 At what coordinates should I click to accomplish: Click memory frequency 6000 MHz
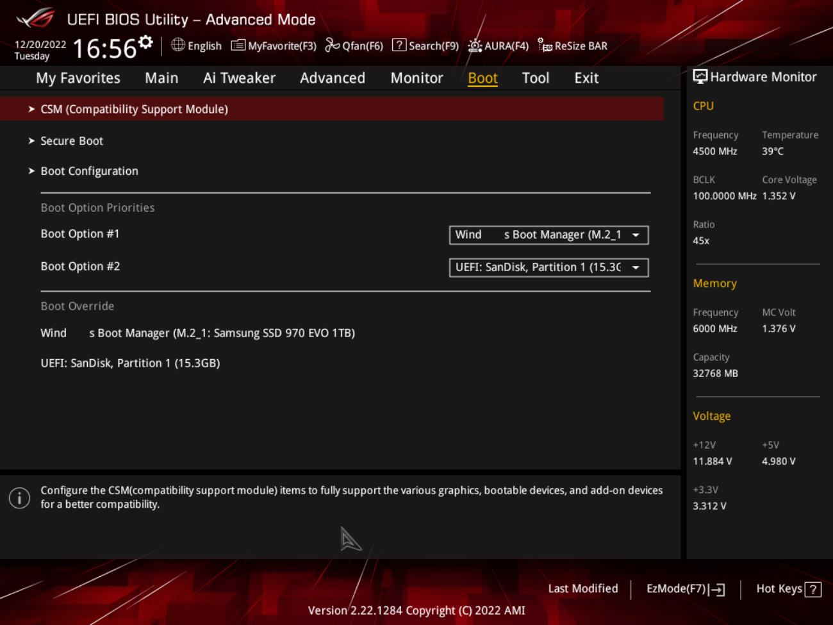pyautogui.click(x=715, y=329)
